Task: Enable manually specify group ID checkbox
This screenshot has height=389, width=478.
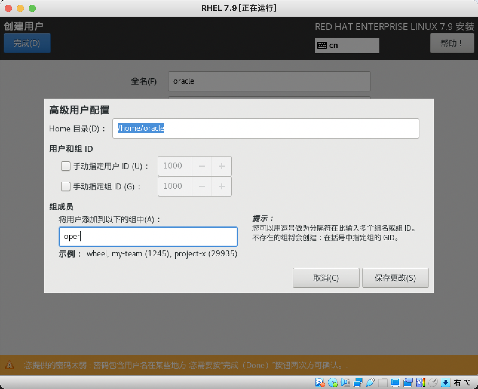Action: [66, 186]
